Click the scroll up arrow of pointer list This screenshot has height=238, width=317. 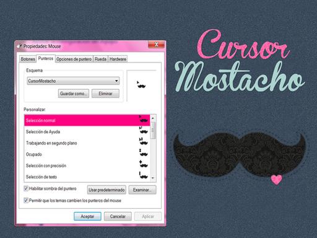[153, 118]
